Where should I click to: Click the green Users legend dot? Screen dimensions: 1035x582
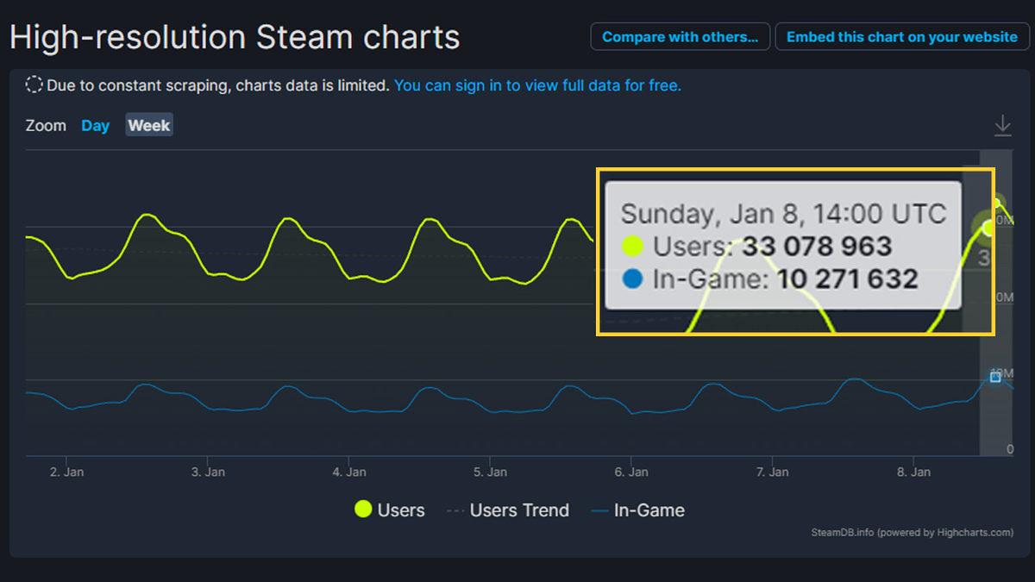tap(362, 510)
